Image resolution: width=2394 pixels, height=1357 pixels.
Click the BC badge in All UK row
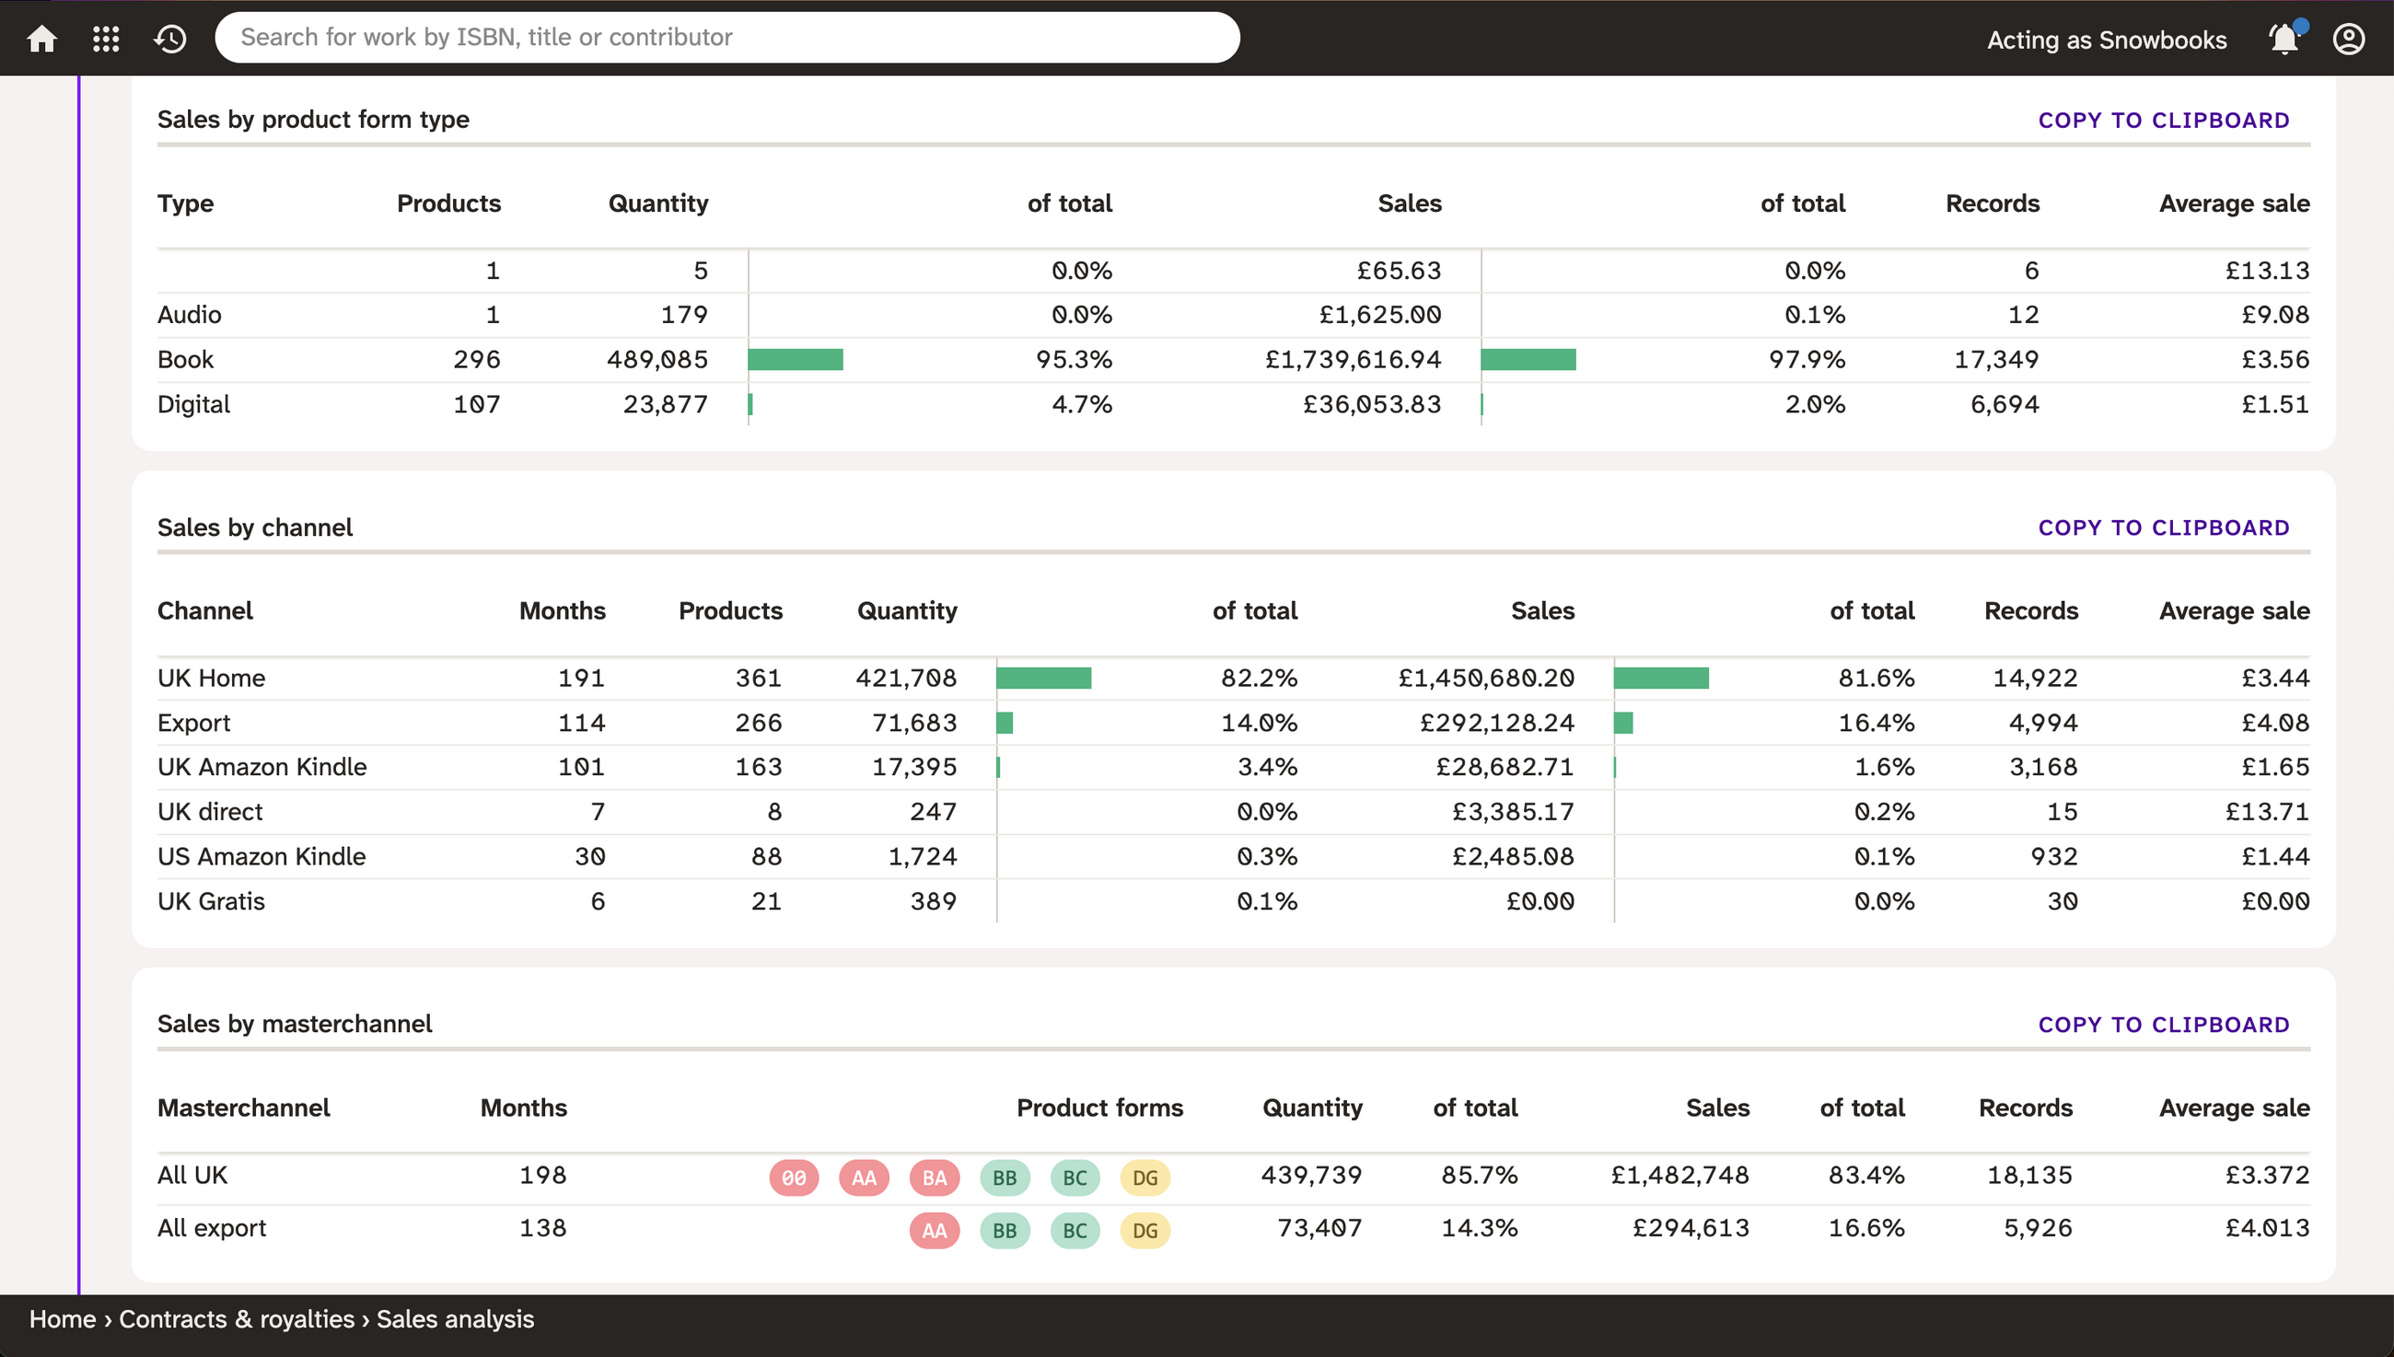click(x=1075, y=1177)
